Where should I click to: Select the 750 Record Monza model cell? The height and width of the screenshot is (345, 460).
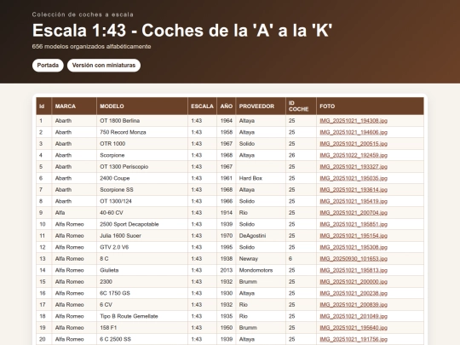(x=142, y=132)
